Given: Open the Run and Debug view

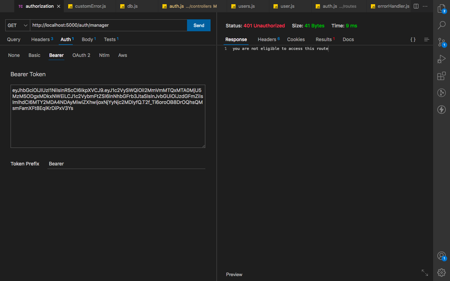Looking at the screenshot, I should point(442,59).
